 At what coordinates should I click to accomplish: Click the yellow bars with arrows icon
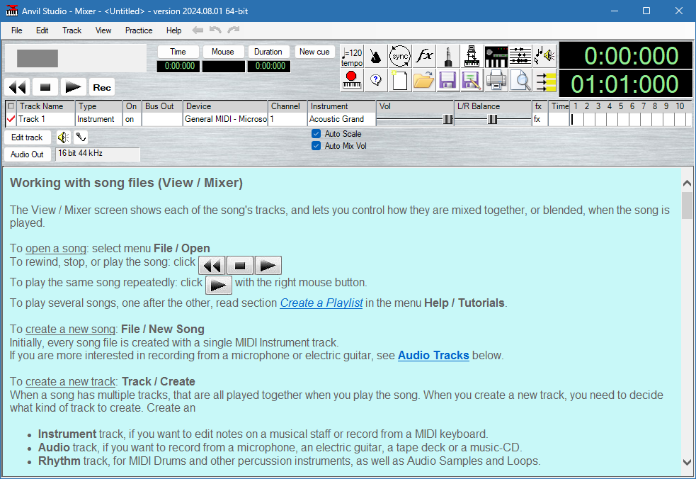(544, 81)
